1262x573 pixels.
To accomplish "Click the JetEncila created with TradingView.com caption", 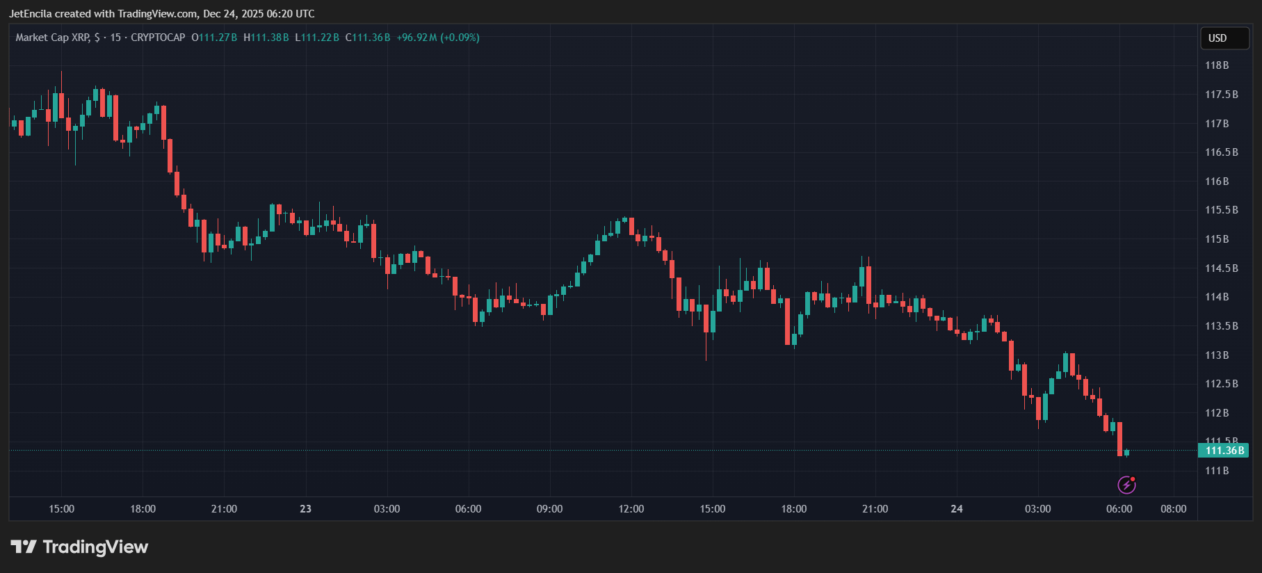I will pyautogui.click(x=161, y=14).
